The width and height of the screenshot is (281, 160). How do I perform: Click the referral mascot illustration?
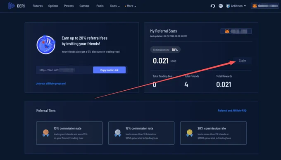pos(46,45)
